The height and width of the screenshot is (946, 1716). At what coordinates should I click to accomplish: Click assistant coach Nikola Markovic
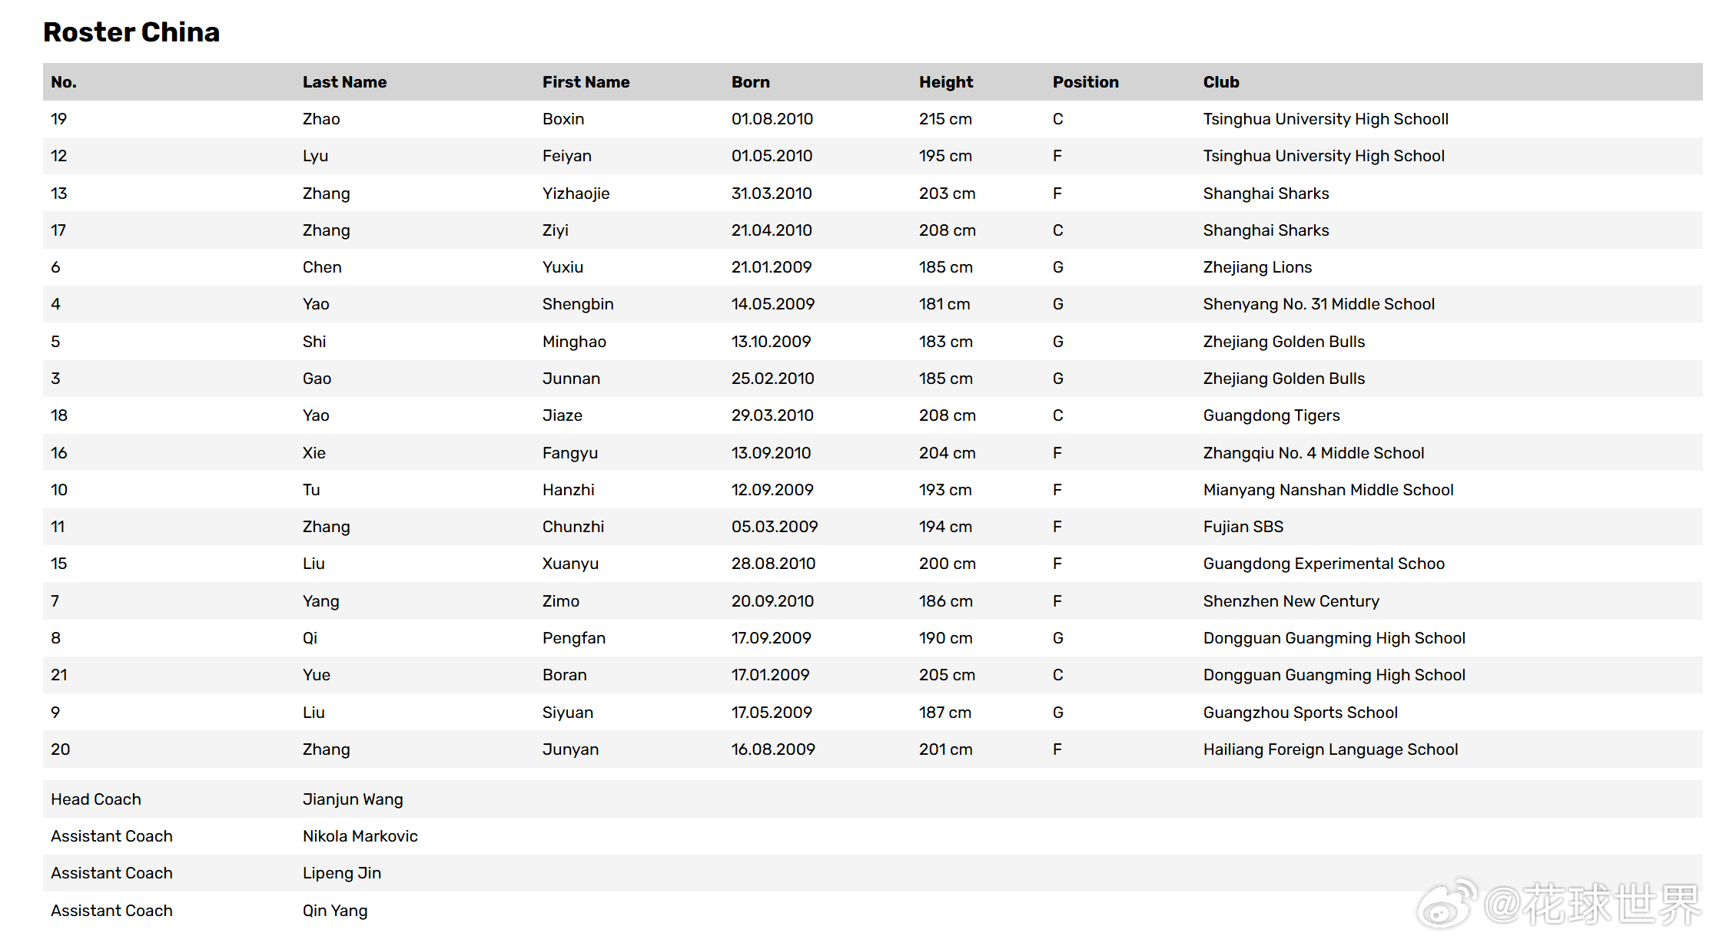pyautogui.click(x=360, y=836)
